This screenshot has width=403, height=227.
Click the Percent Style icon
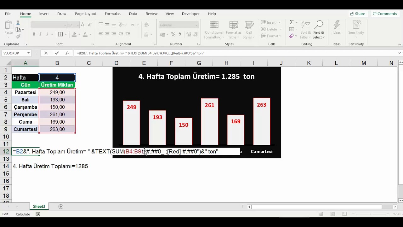(x=173, y=34)
